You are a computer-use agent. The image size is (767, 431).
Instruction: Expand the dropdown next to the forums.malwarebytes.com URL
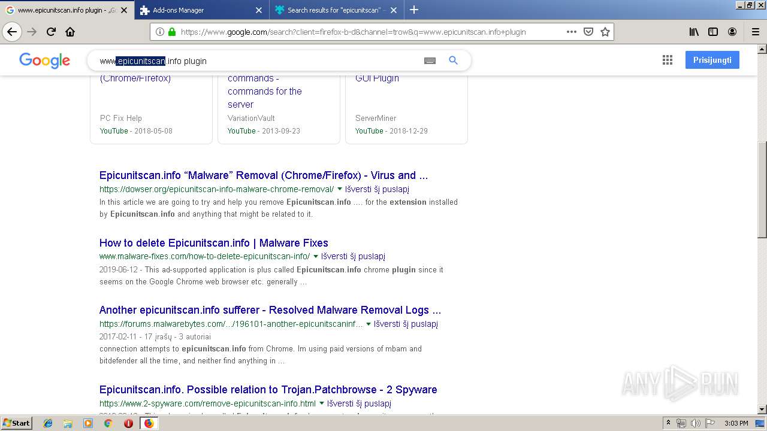click(369, 324)
